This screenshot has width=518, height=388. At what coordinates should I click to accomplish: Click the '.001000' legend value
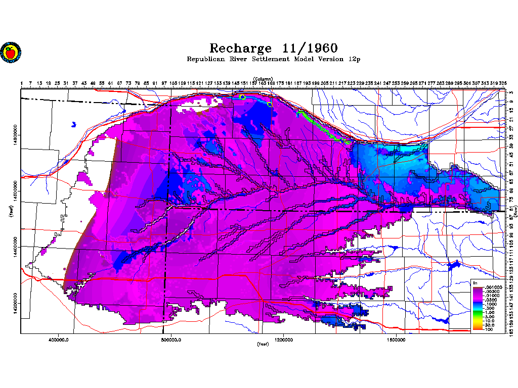coord(493,287)
